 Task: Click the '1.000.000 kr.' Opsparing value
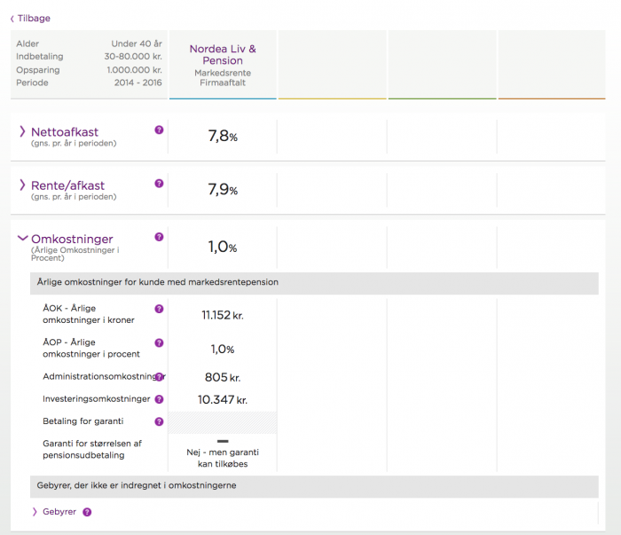tap(135, 70)
